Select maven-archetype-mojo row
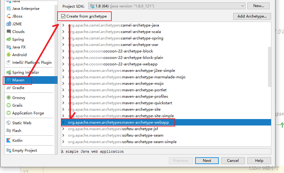 point(166,84)
